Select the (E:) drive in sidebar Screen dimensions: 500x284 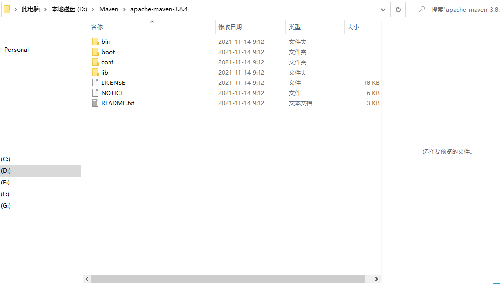(5, 183)
